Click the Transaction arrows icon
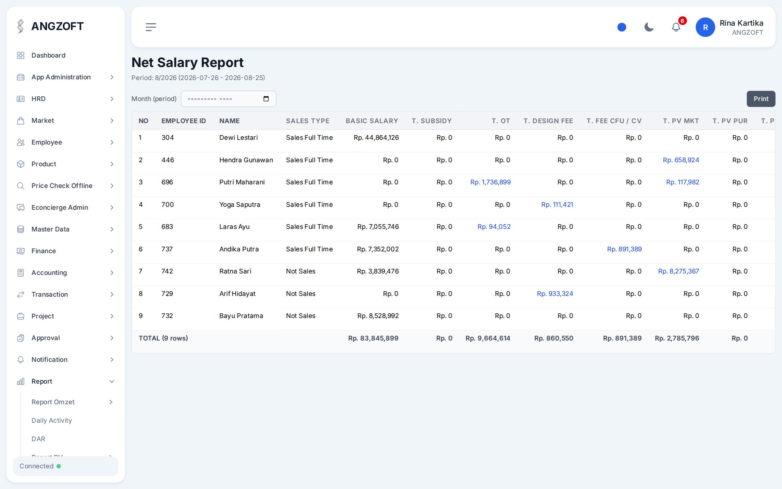 (21, 294)
